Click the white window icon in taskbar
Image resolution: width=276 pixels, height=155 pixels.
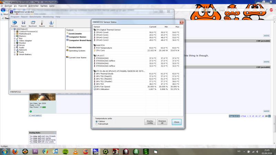coord(156,152)
